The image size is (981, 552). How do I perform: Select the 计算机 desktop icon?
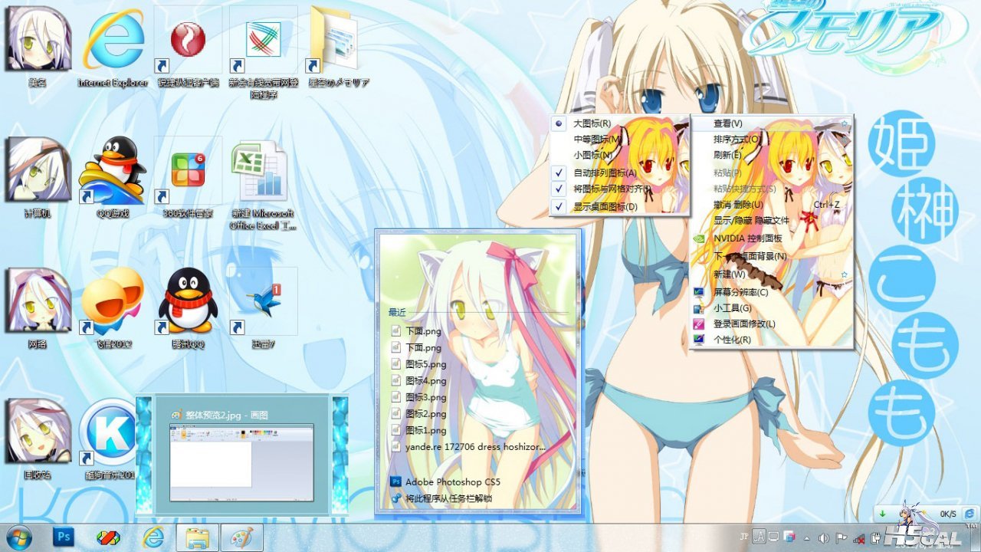[38, 178]
